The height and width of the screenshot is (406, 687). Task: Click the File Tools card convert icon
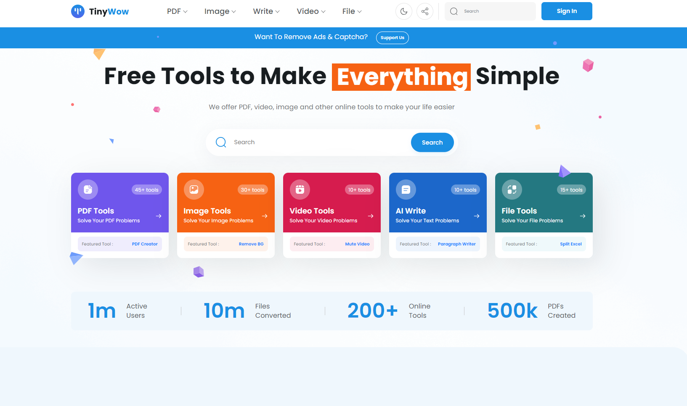[x=512, y=190]
